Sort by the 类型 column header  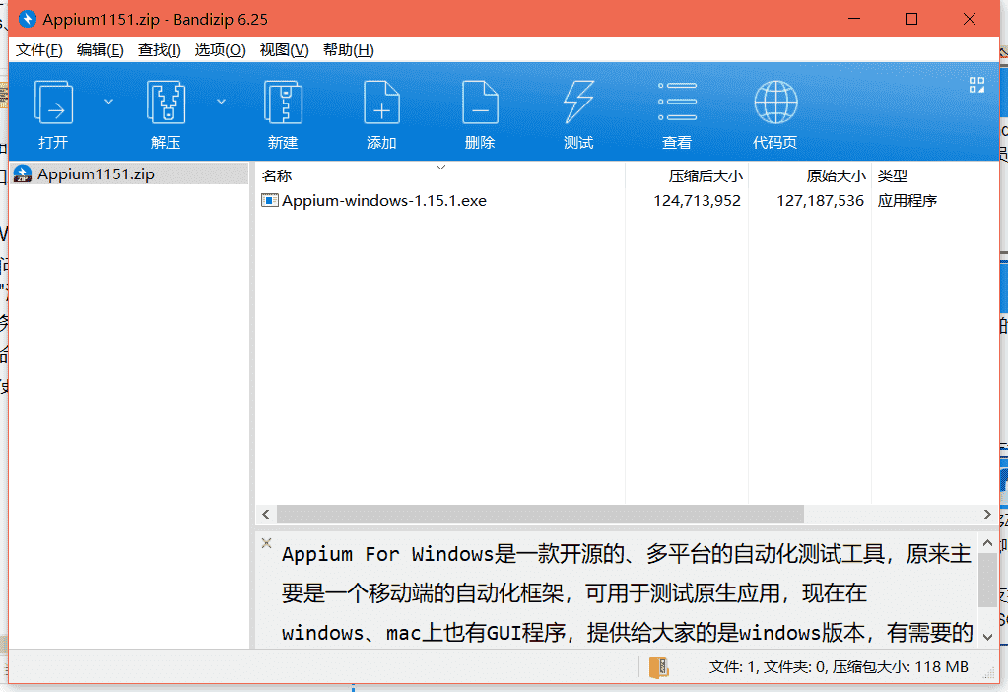click(x=935, y=175)
